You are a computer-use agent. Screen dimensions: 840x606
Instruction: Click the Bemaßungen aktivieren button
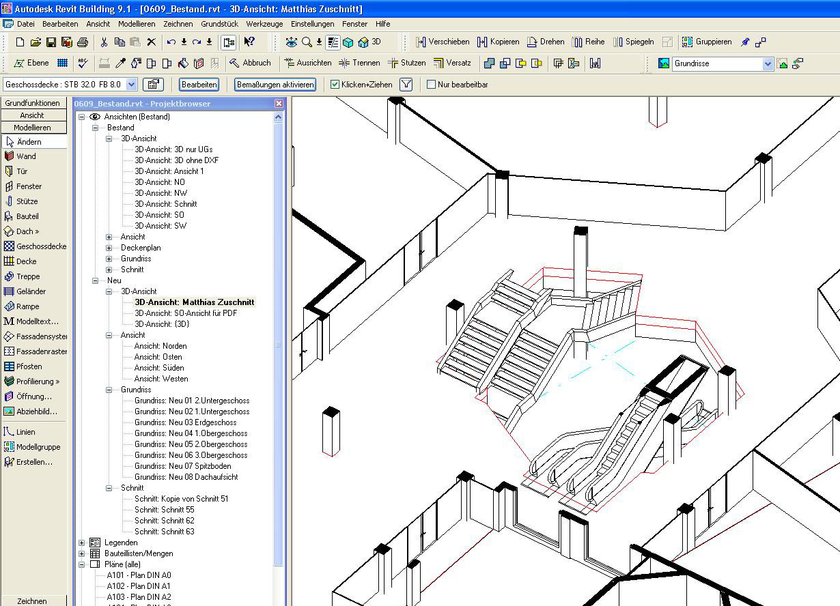pyautogui.click(x=275, y=85)
